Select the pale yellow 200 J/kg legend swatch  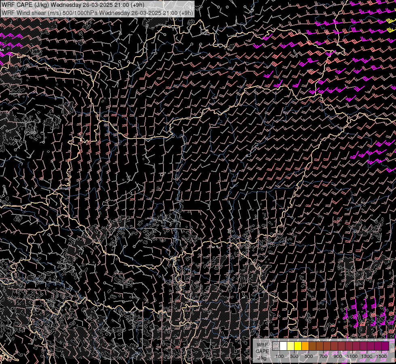click(291, 346)
